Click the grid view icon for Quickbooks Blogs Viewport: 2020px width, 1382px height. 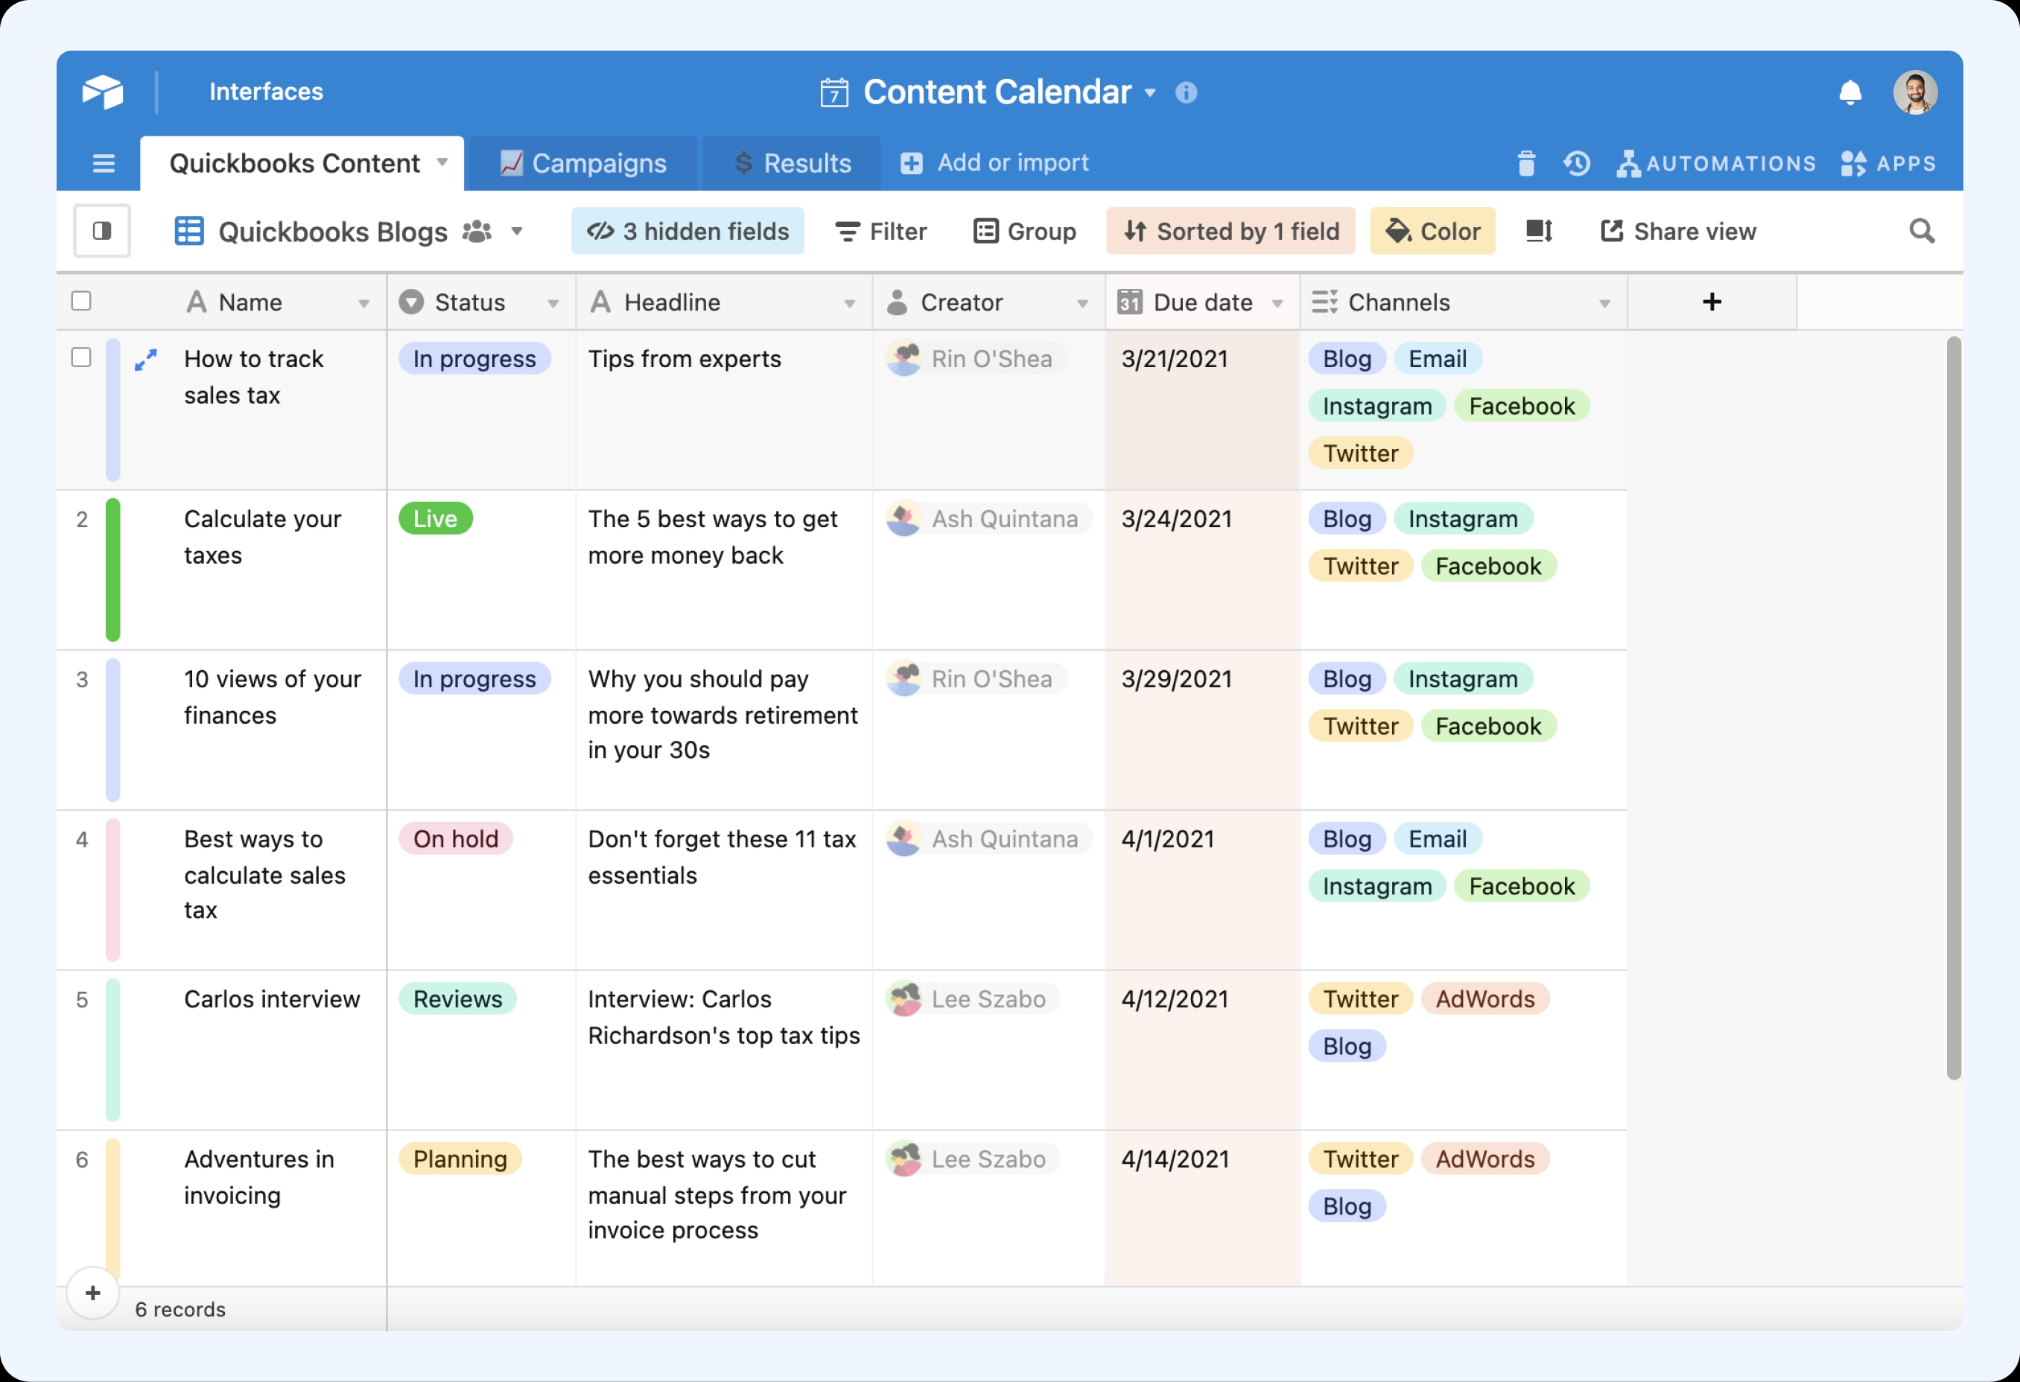pos(188,232)
